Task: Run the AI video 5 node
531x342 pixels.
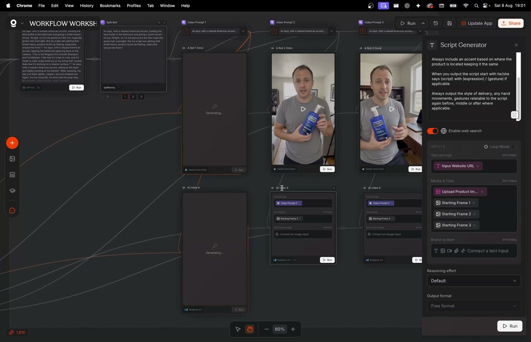Action: (x=327, y=260)
